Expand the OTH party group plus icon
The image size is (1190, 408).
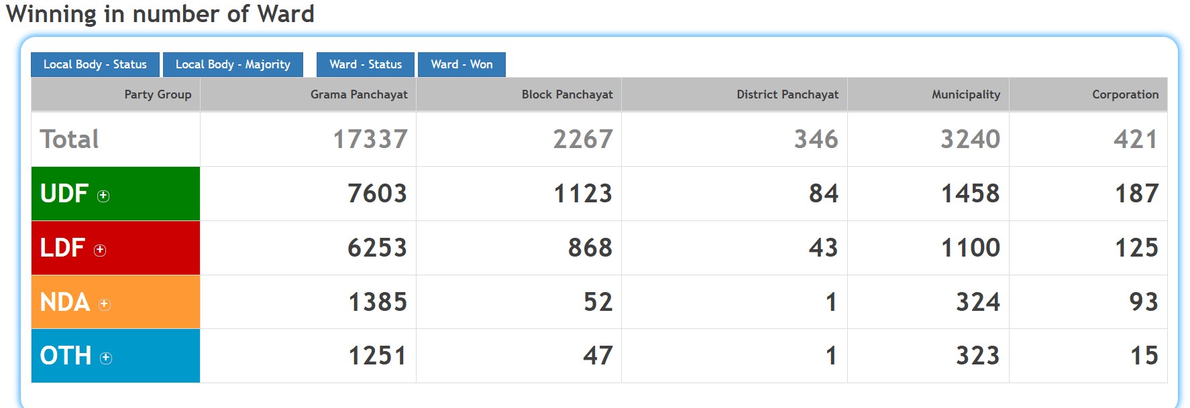[106, 358]
